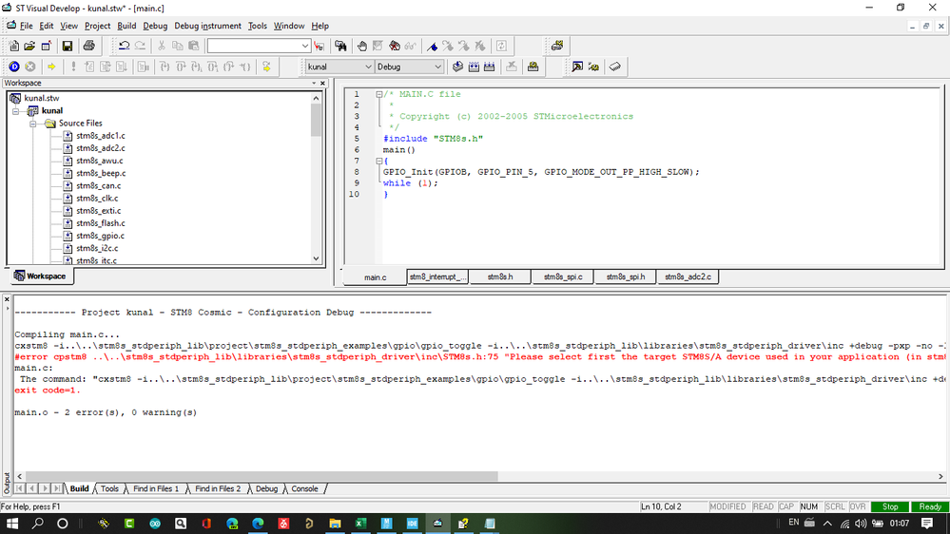Click the Rebuild All icon
The width and height of the screenshot is (950, 534).
[x=490, y=67]
